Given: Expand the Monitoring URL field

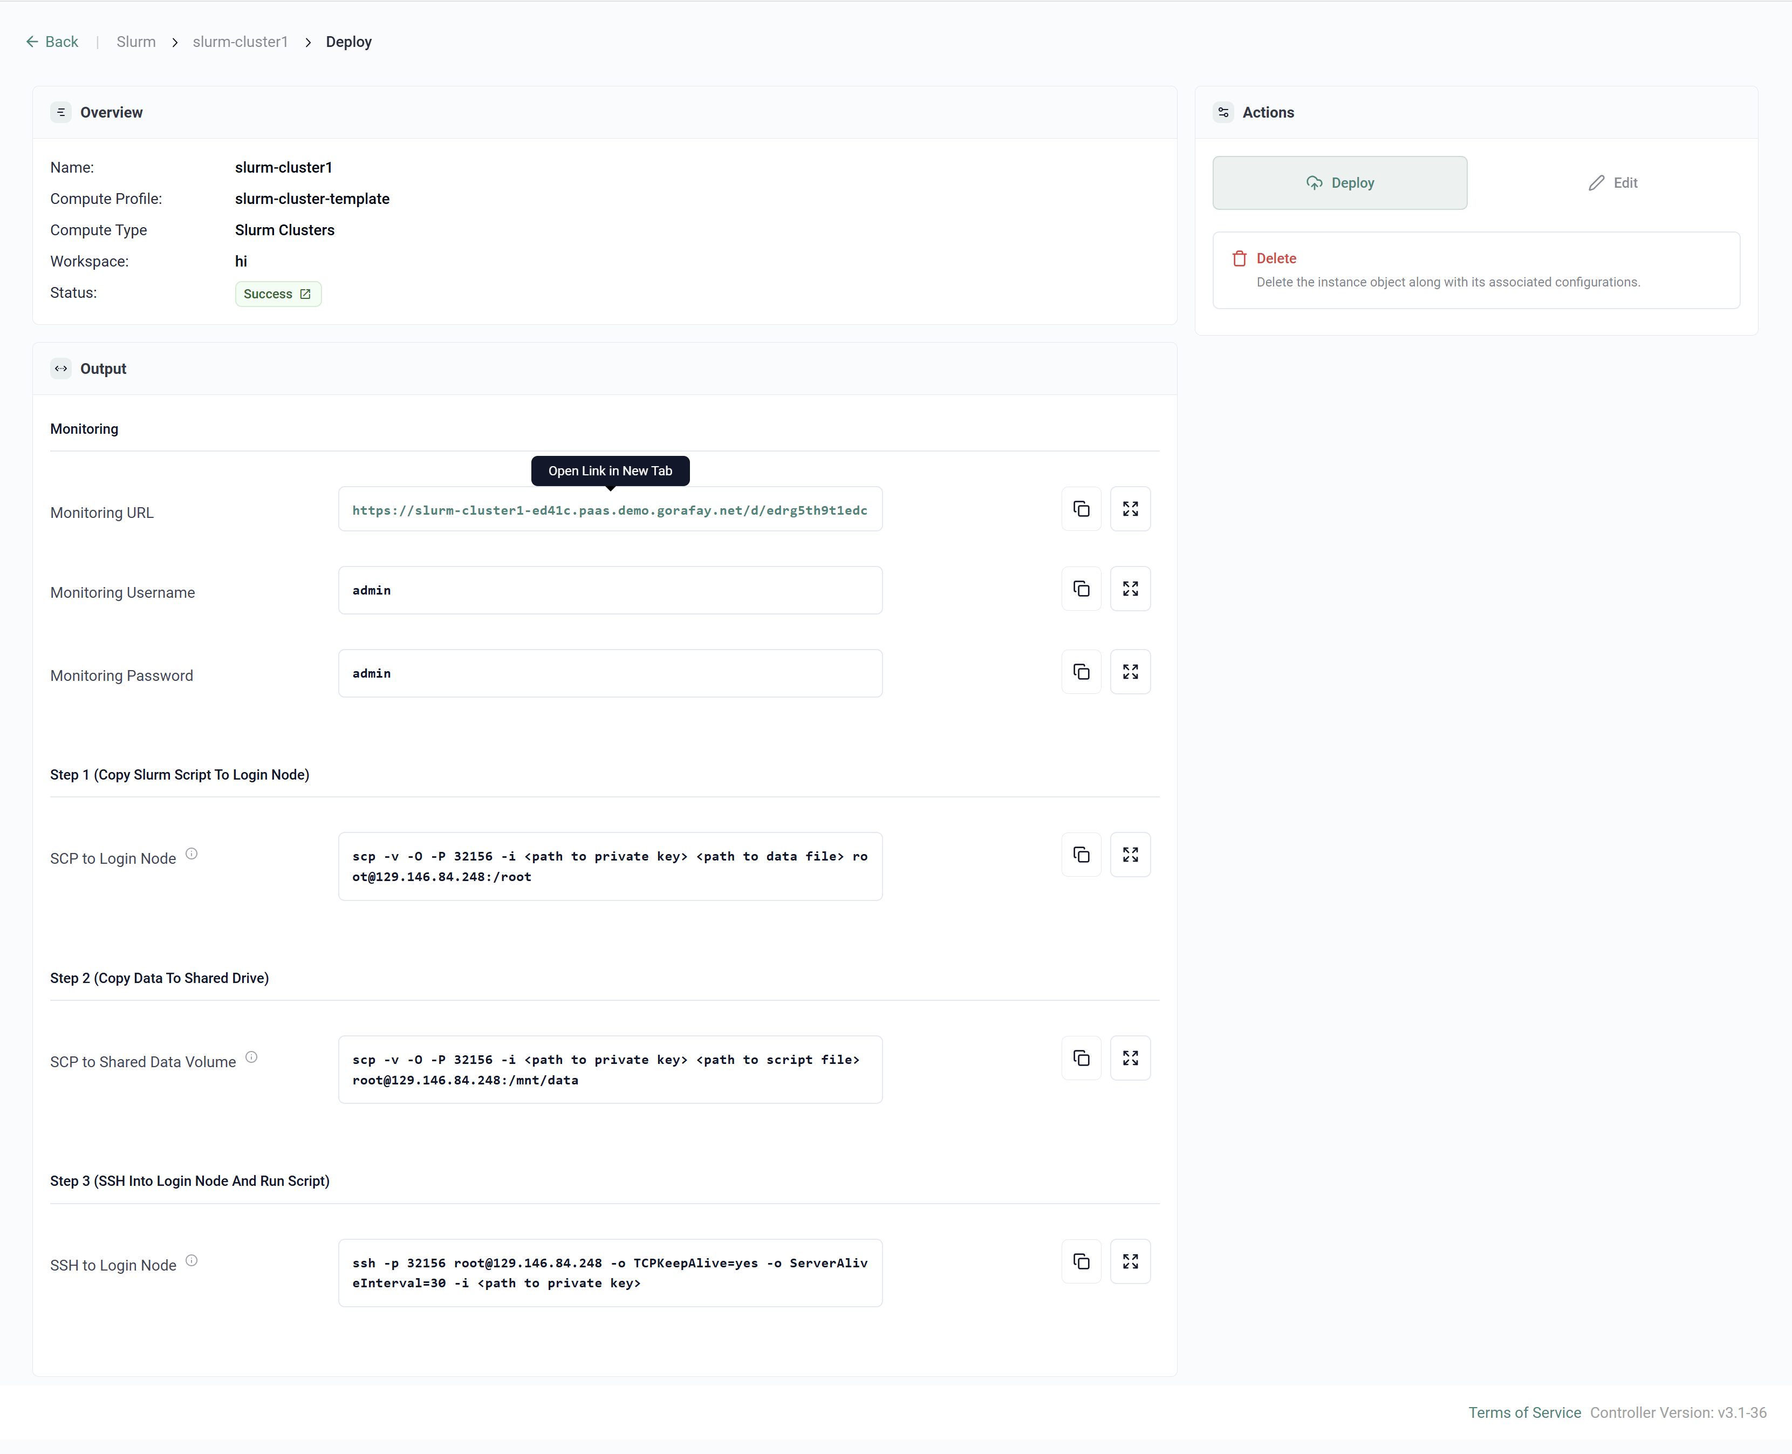Looking at the screenshot, I should click(1130, 509).
